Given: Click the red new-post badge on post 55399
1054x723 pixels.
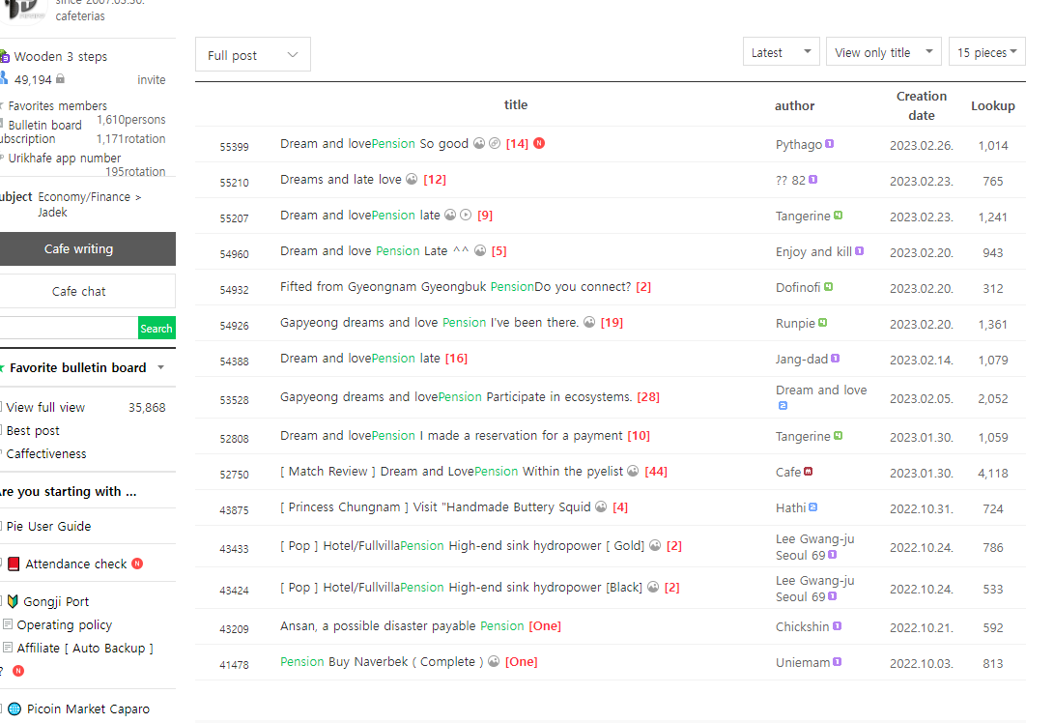Looking at the screenshot, I should 539,143.
